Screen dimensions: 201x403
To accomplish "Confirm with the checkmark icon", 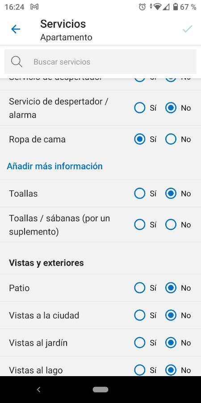I will 187,29.
